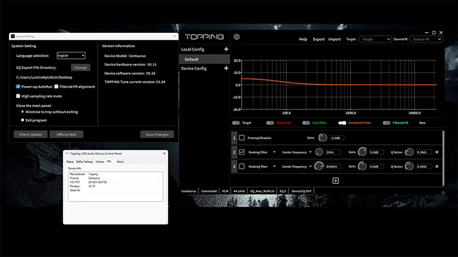
Task: Add a new filter band below row 3
Action: pyautogui.click(x=335, y=180)
